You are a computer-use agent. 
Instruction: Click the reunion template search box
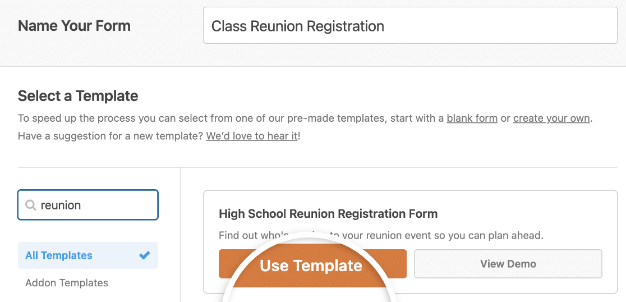click(x=88, y=205)
